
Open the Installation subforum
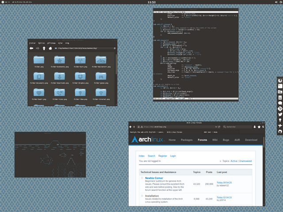coord(152,196)
